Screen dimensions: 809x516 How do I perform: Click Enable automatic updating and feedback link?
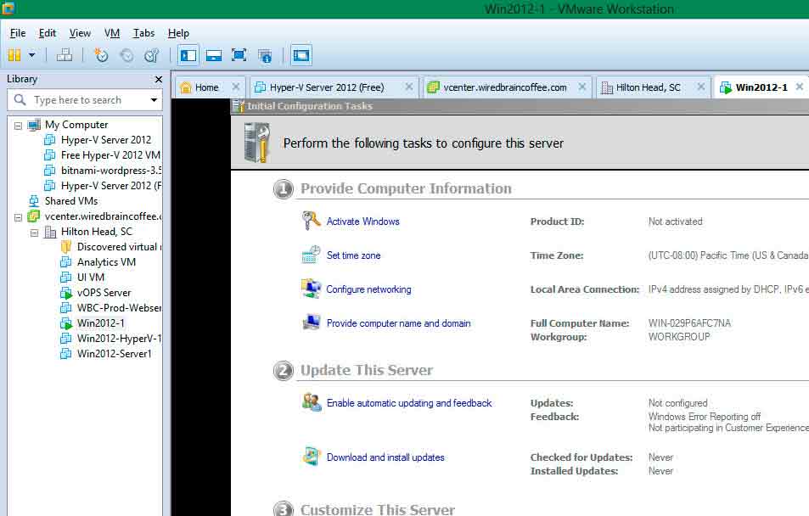click(x=409, y=403)
